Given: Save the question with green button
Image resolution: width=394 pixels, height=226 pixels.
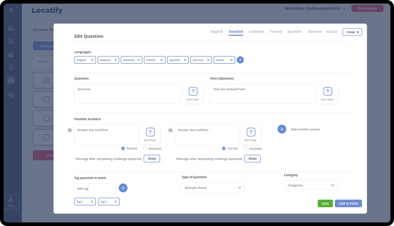Looking at the screenshot, I should (x=325, y=204).
